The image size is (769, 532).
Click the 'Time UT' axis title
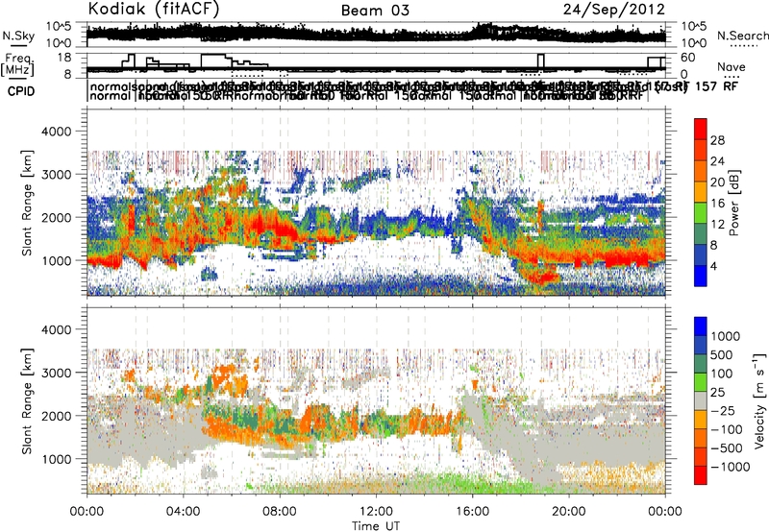(x=376, y=526)
